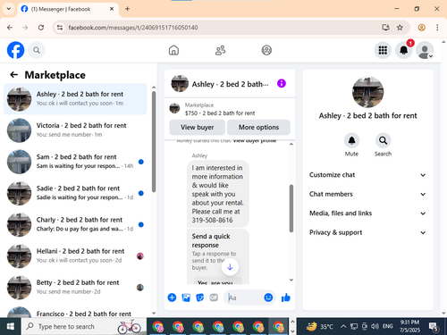Screen dimensions: 447x335
Task: Click the More options button
Action: (x=258, y=127)
